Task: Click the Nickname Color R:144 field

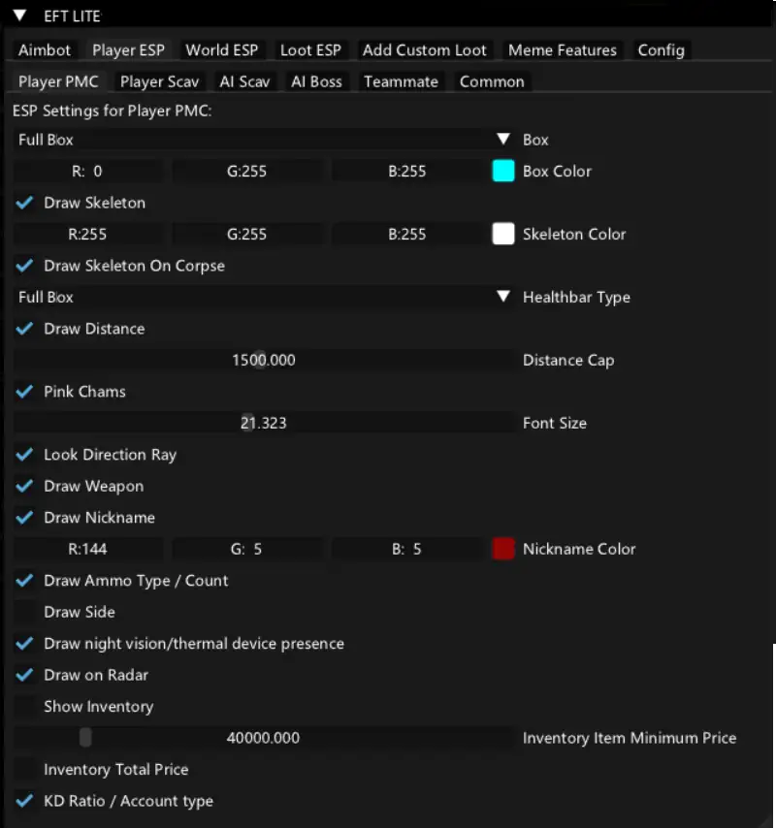Action: click(87, 549)
